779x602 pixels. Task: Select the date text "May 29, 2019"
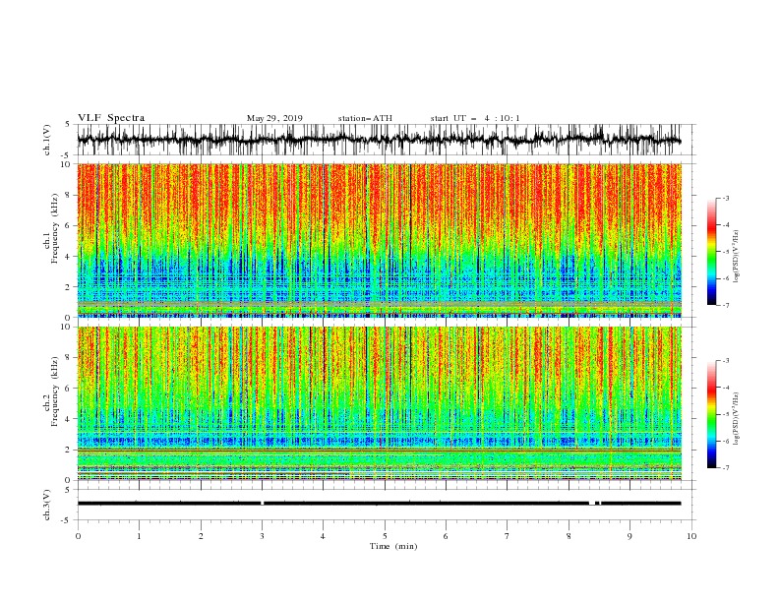274,118
